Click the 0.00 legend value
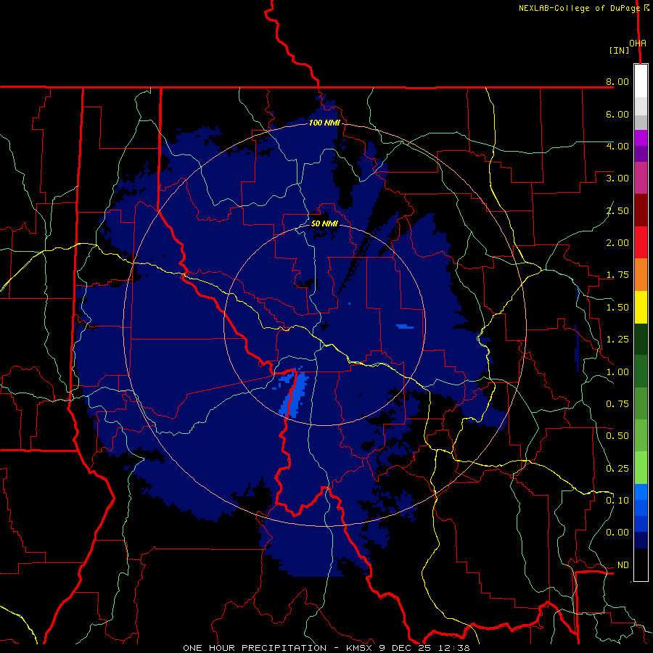Screen dimensions: 653x653 (617, 533)
